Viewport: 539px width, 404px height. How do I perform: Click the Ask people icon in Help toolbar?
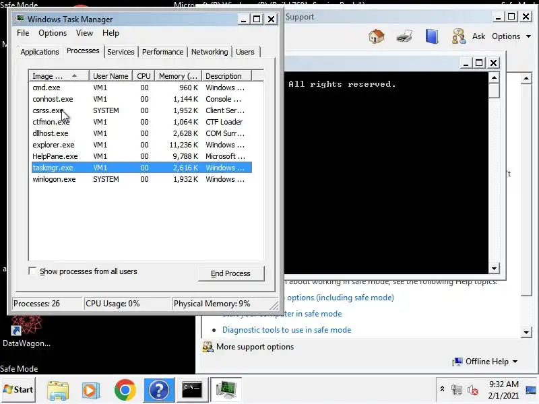(x=459, y=36)
